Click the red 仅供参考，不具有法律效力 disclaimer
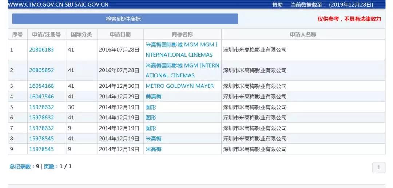The image size is (393, 188). tap(349, 19)
